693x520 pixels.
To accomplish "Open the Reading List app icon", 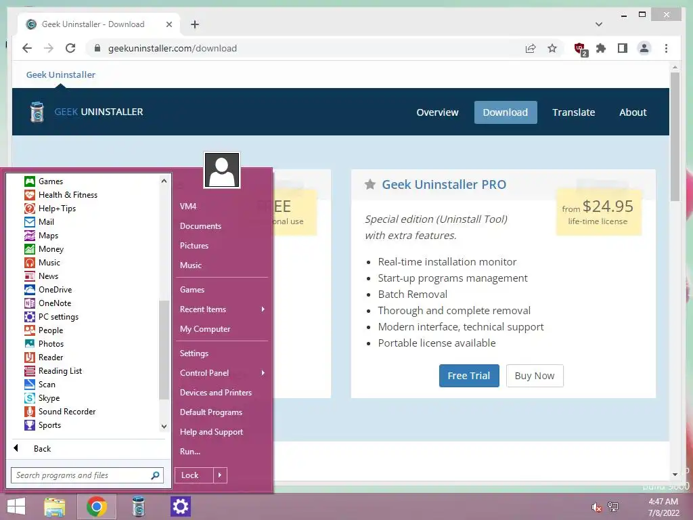I will [30, 371].
